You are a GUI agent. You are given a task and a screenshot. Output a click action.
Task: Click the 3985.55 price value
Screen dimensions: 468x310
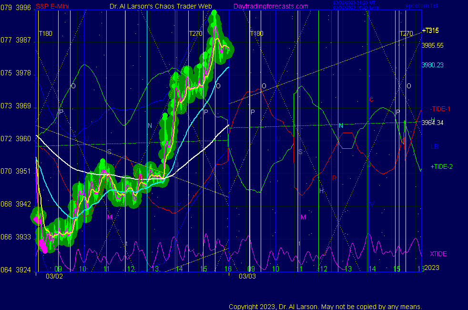coord(432,46)
